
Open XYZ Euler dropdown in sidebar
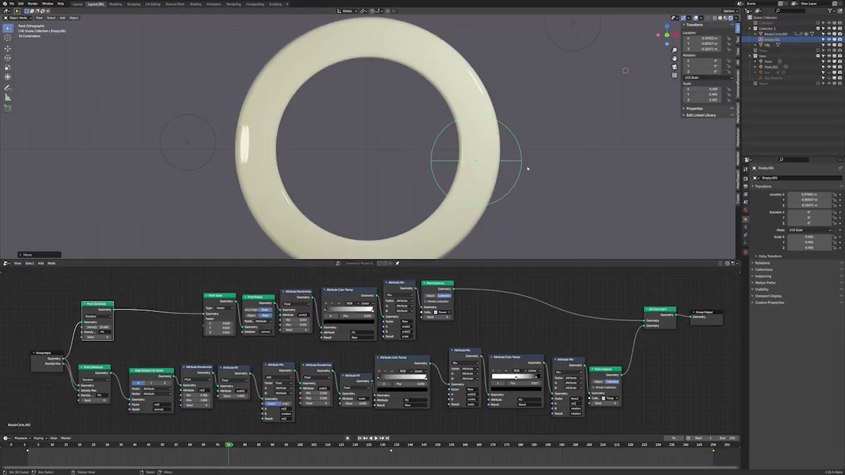[710, 77]
